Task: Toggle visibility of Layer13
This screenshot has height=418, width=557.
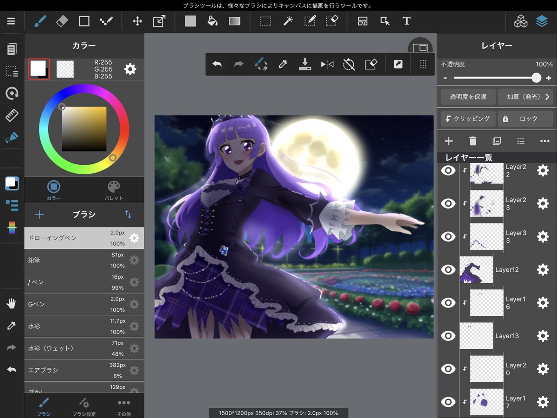Action: click(x=448, y=336)
